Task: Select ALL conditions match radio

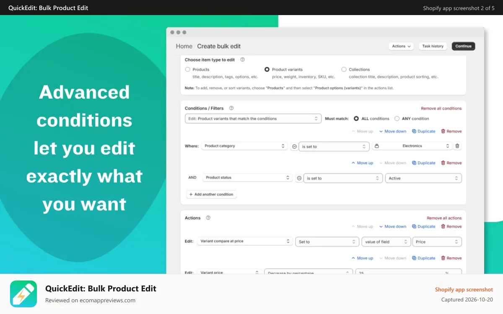Action: pos(356,118)
